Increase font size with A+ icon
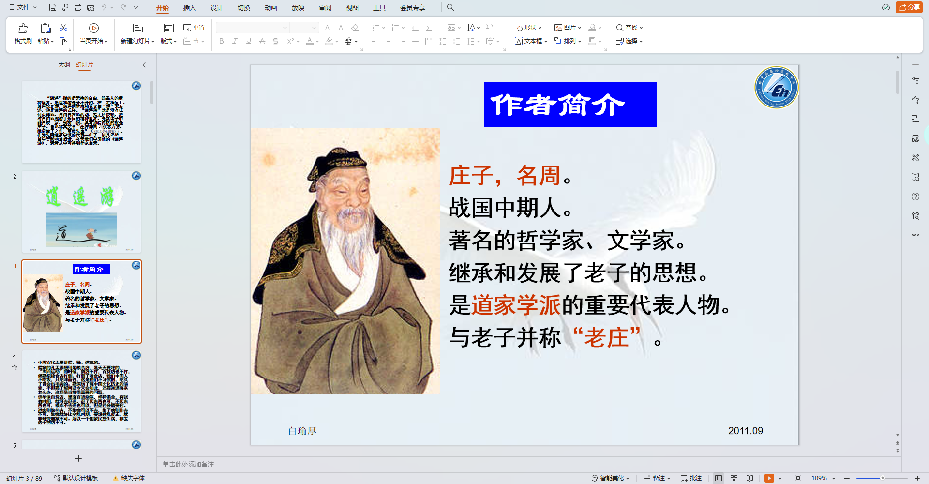This screenshot has height=484, width=929. (329, 28)
